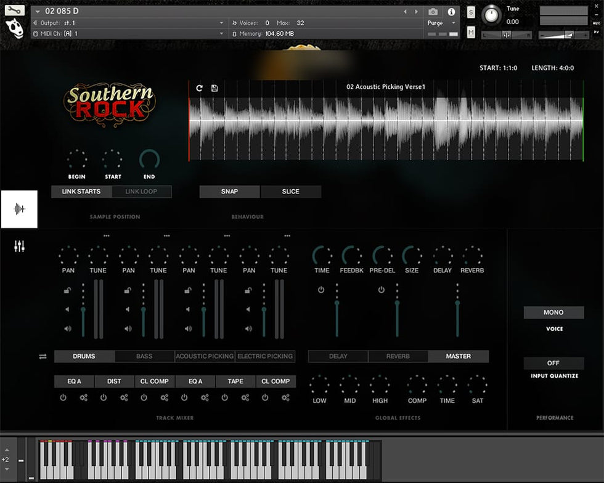
Task: Click the swap arrows icon beside DRUMS
Action: [x=43, y=357]
